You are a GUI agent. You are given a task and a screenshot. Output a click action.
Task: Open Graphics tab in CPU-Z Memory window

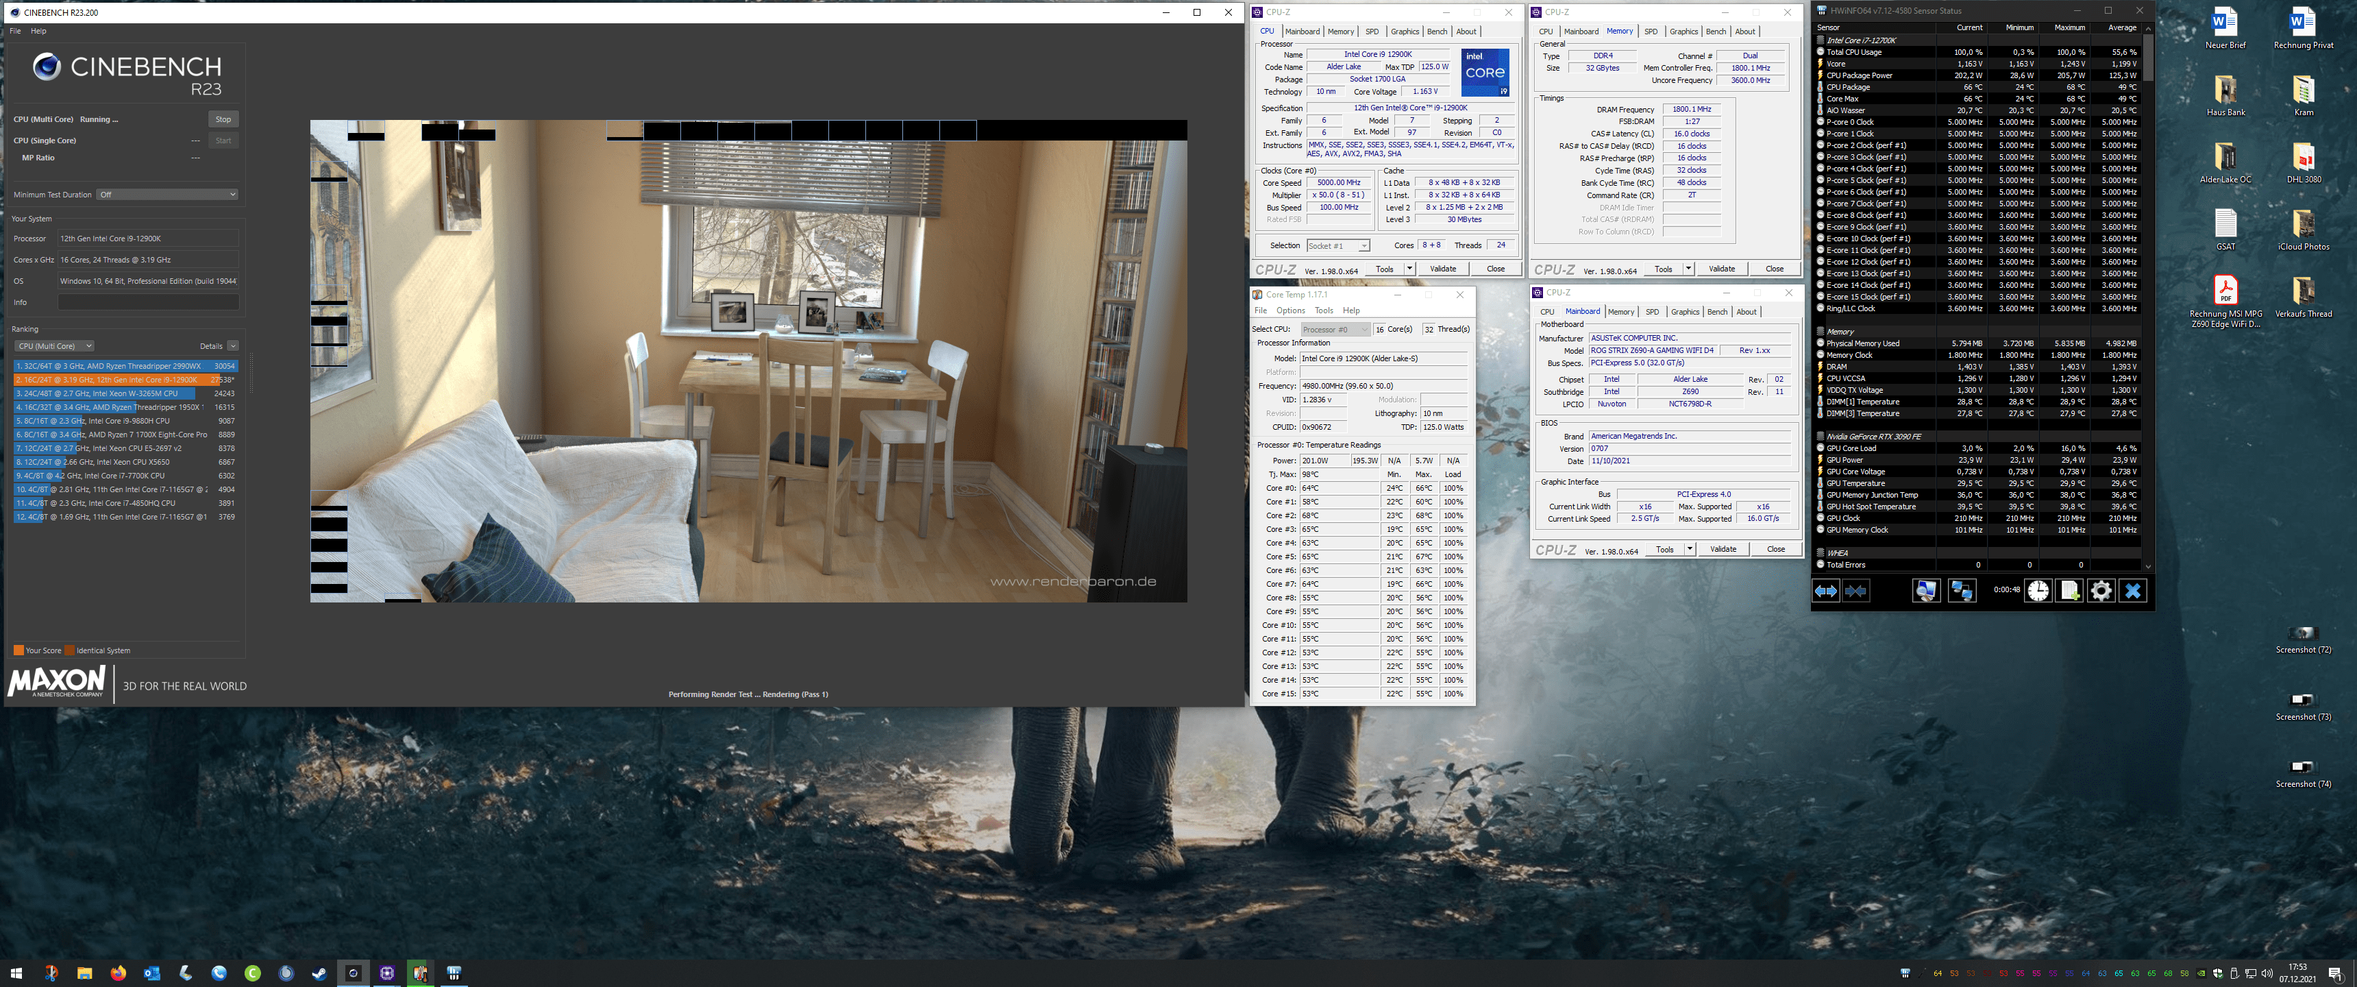1683,31
